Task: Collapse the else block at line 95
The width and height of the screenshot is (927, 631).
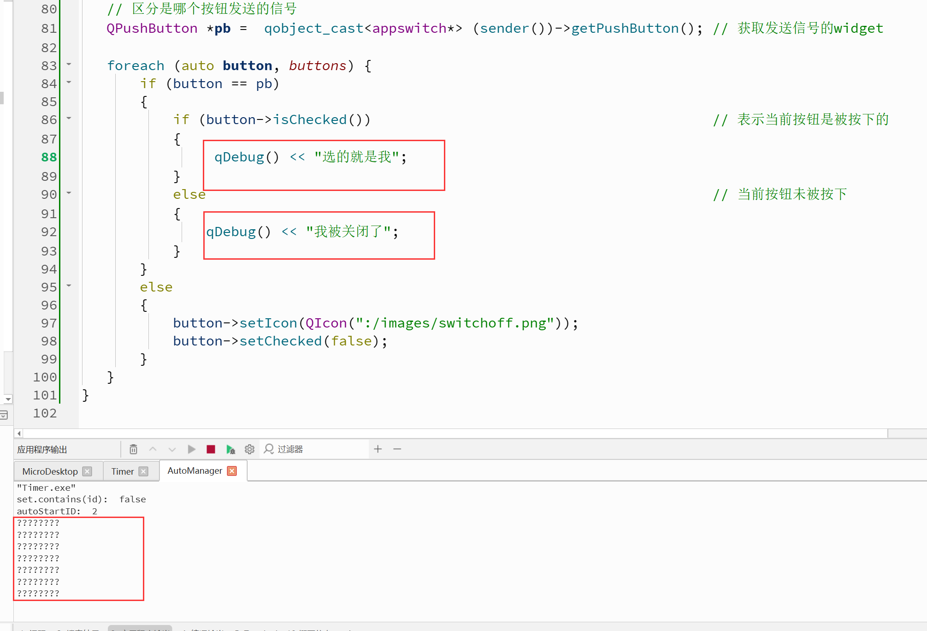Action: coord(69,286)
